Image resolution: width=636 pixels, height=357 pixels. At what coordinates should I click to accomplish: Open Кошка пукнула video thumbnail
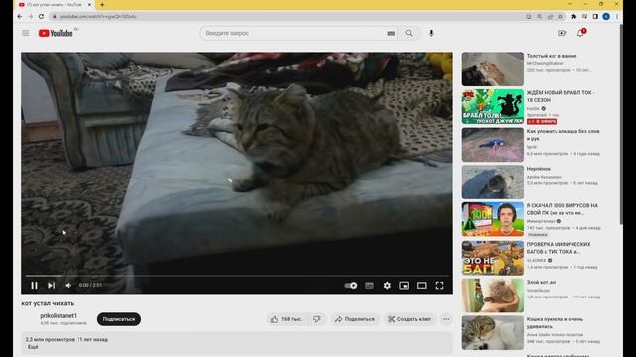point(493,333)
